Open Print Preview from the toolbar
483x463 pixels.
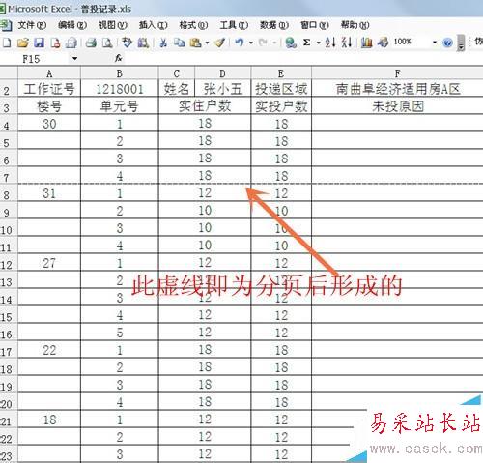click(x=107, y=43)
